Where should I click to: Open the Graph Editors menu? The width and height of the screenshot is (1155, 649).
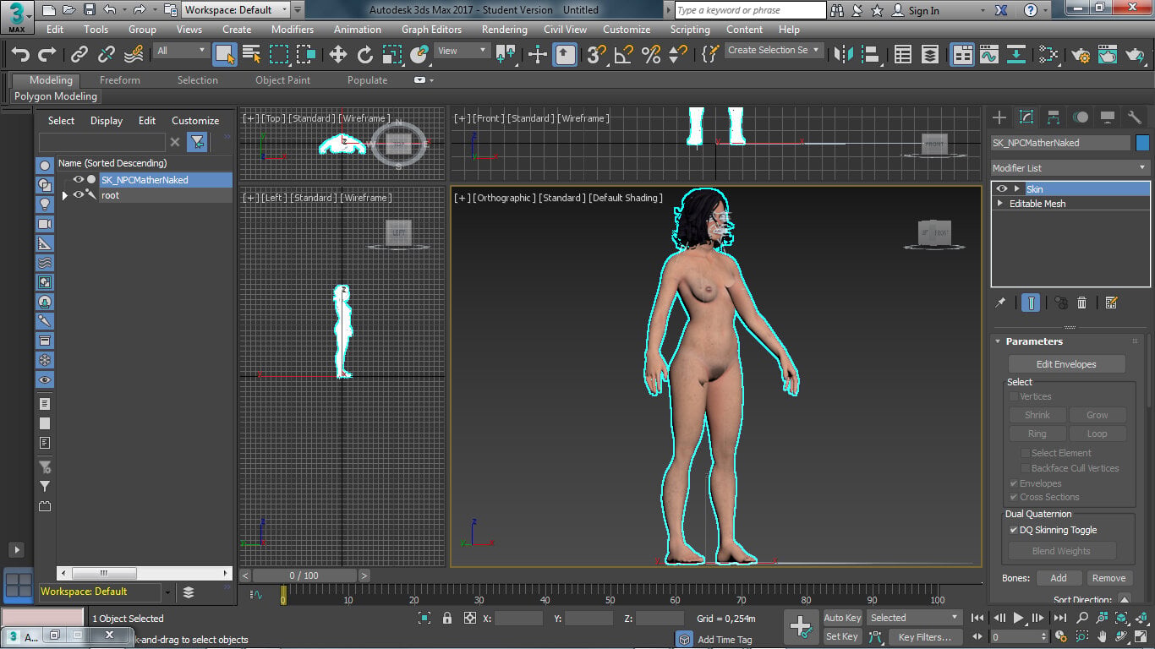coord(431,30)
